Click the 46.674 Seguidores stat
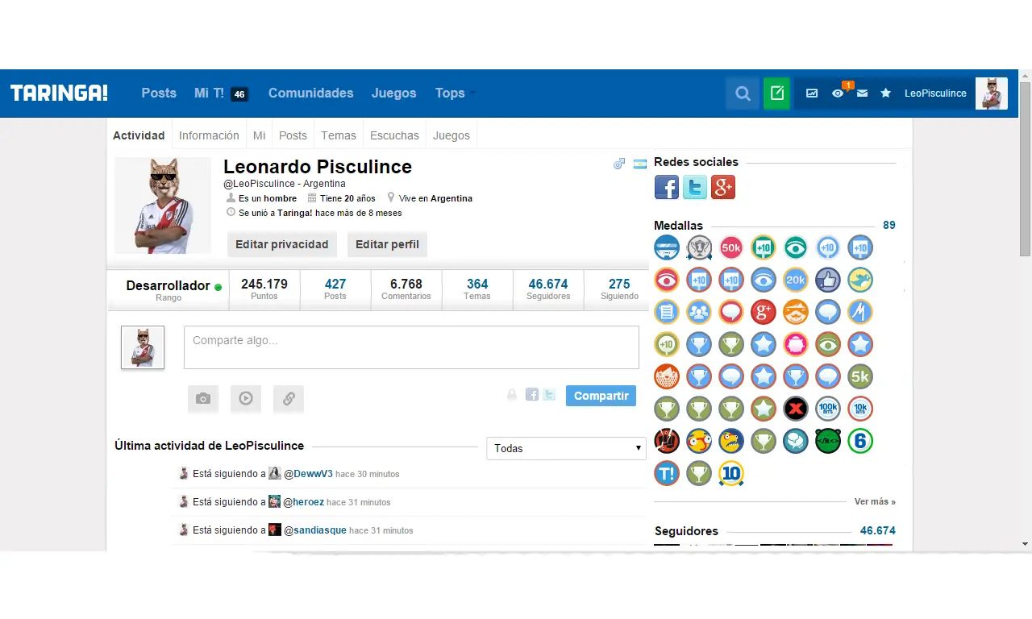 [548, 290]
